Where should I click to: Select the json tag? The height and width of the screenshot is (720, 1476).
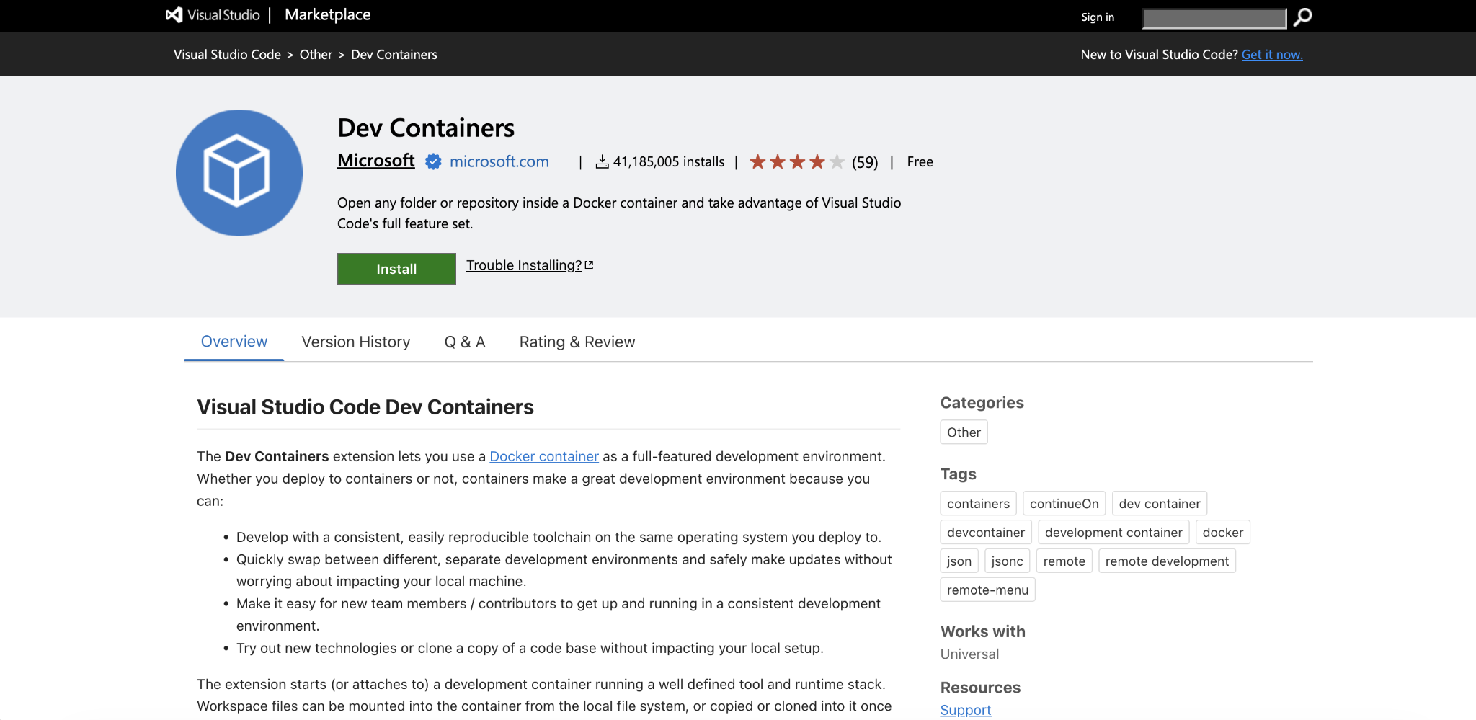click(959, 561)
